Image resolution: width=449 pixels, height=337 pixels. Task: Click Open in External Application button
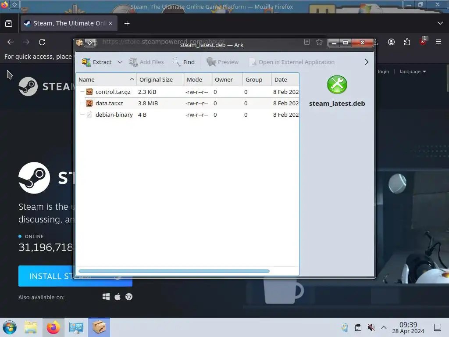coord(292,62)
